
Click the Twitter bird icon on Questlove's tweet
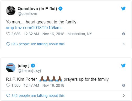[x=123, y=9]
